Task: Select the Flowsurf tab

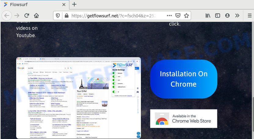Action: (x=35, y=5)
